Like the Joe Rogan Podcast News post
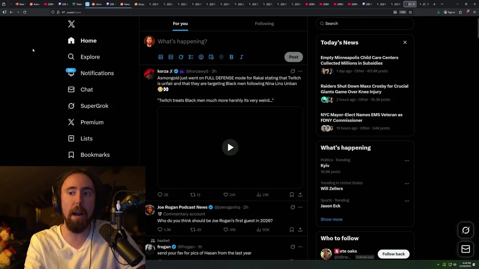This screenshot has width=479, height=269. coord(229,230)
